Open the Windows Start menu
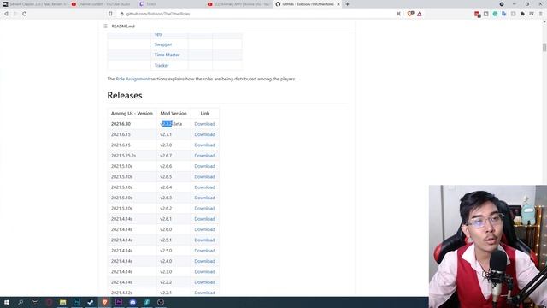This screenshot has width=547, height=308. click(x=7, y=302)
